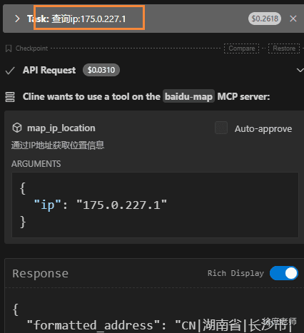Viewport: 304px width, 333px height.
Task: Click the Checkpoint bookmark icon
Action: (9, 48)
